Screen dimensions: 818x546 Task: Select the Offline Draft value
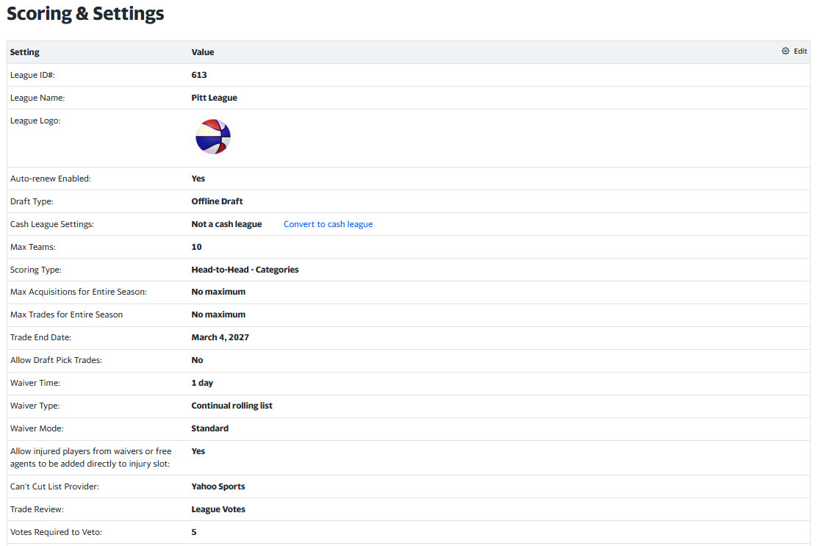[217, 201]
